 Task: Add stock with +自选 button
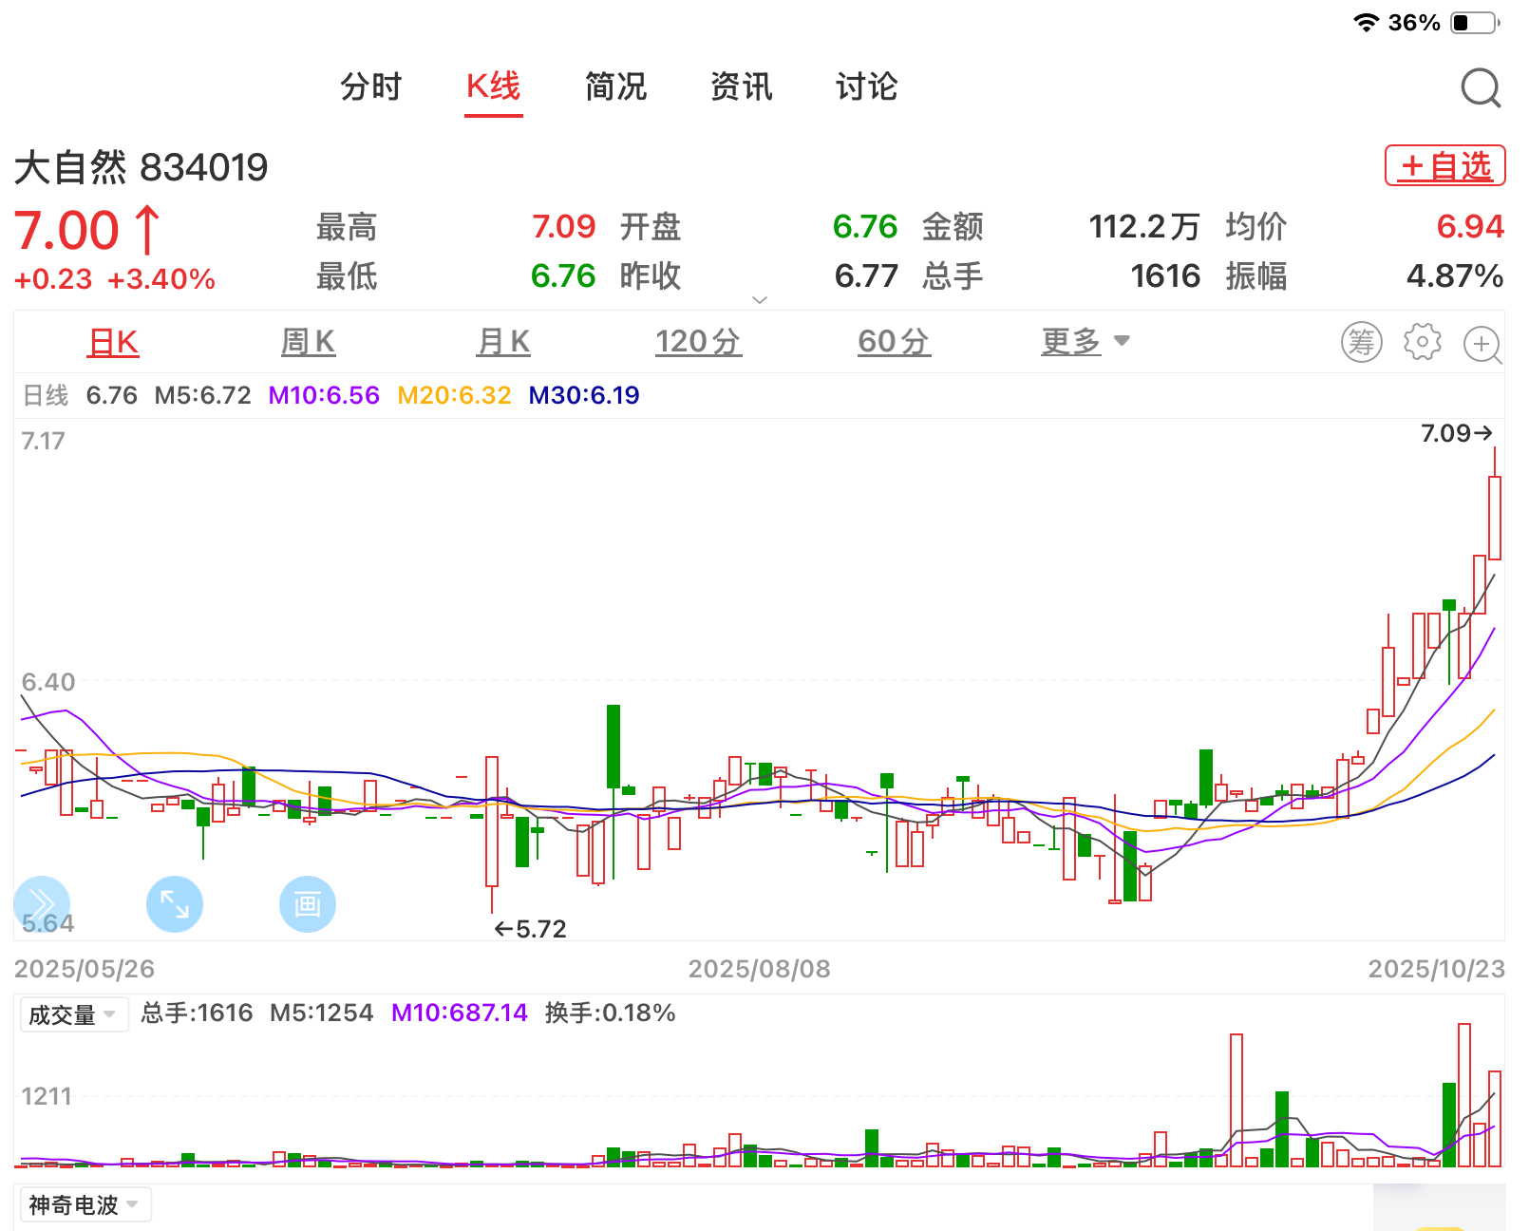[x=1445, y=165]
